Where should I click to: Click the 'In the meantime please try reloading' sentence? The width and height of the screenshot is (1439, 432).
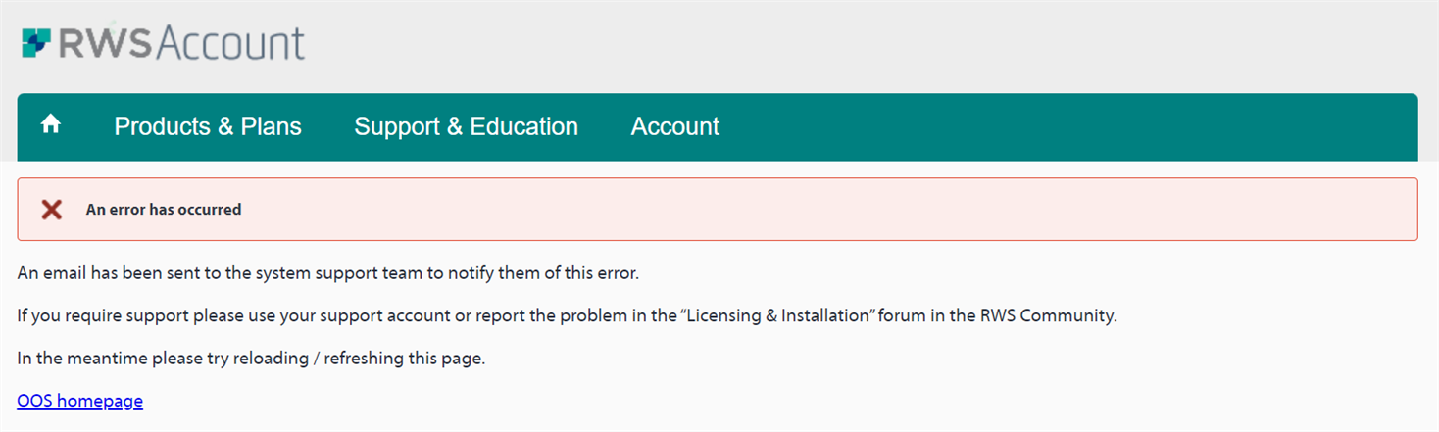[252, 359]
